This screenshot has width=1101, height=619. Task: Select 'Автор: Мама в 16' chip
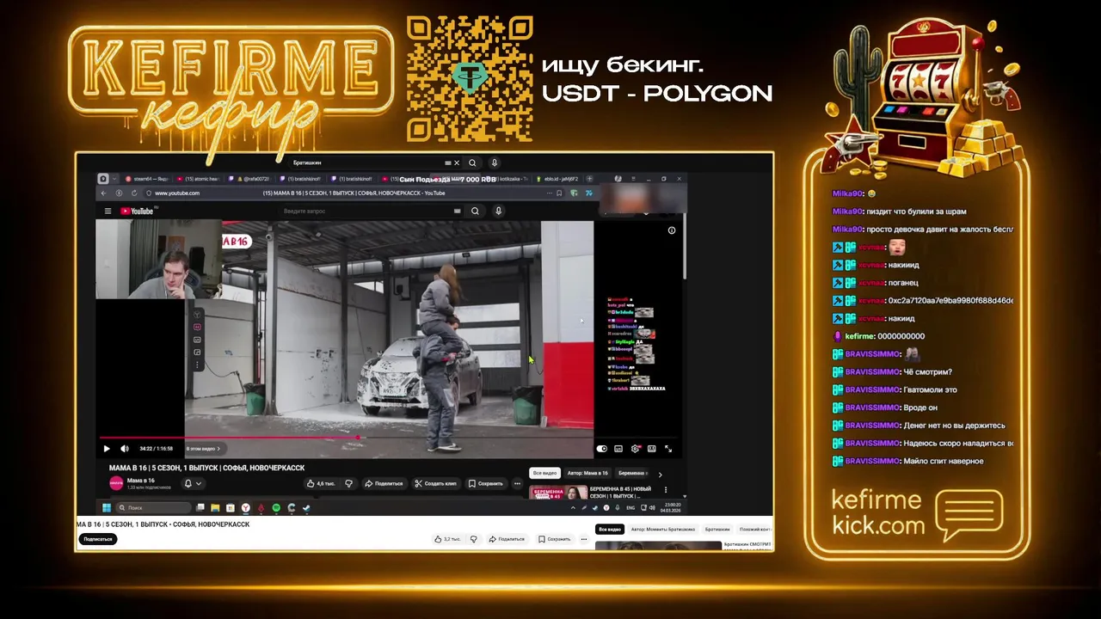[x=588, y=473]
